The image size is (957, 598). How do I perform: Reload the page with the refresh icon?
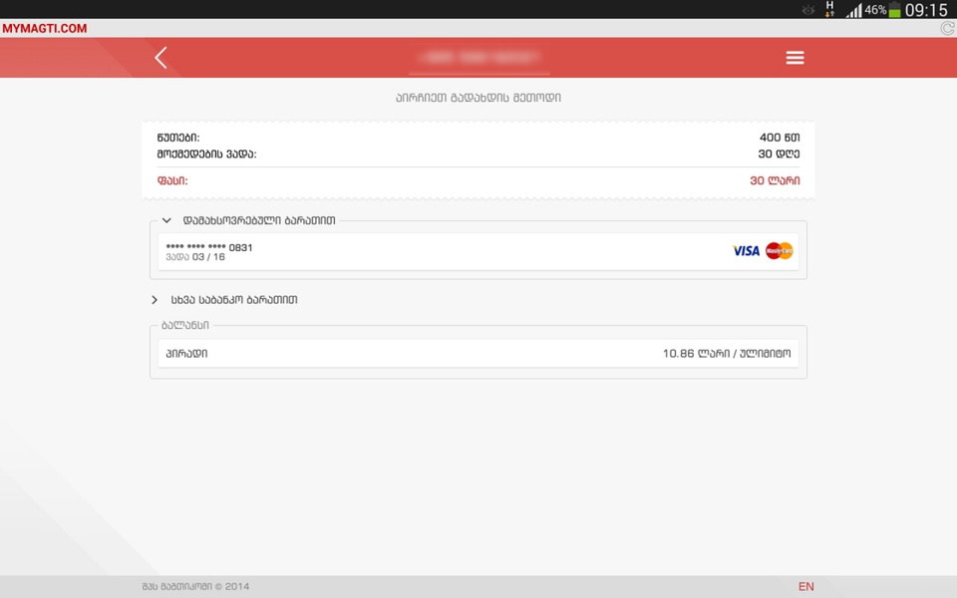pos(947,28)
